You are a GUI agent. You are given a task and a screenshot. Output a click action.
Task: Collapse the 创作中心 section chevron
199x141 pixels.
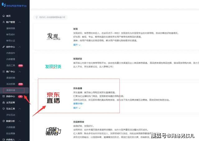point(20,47)
